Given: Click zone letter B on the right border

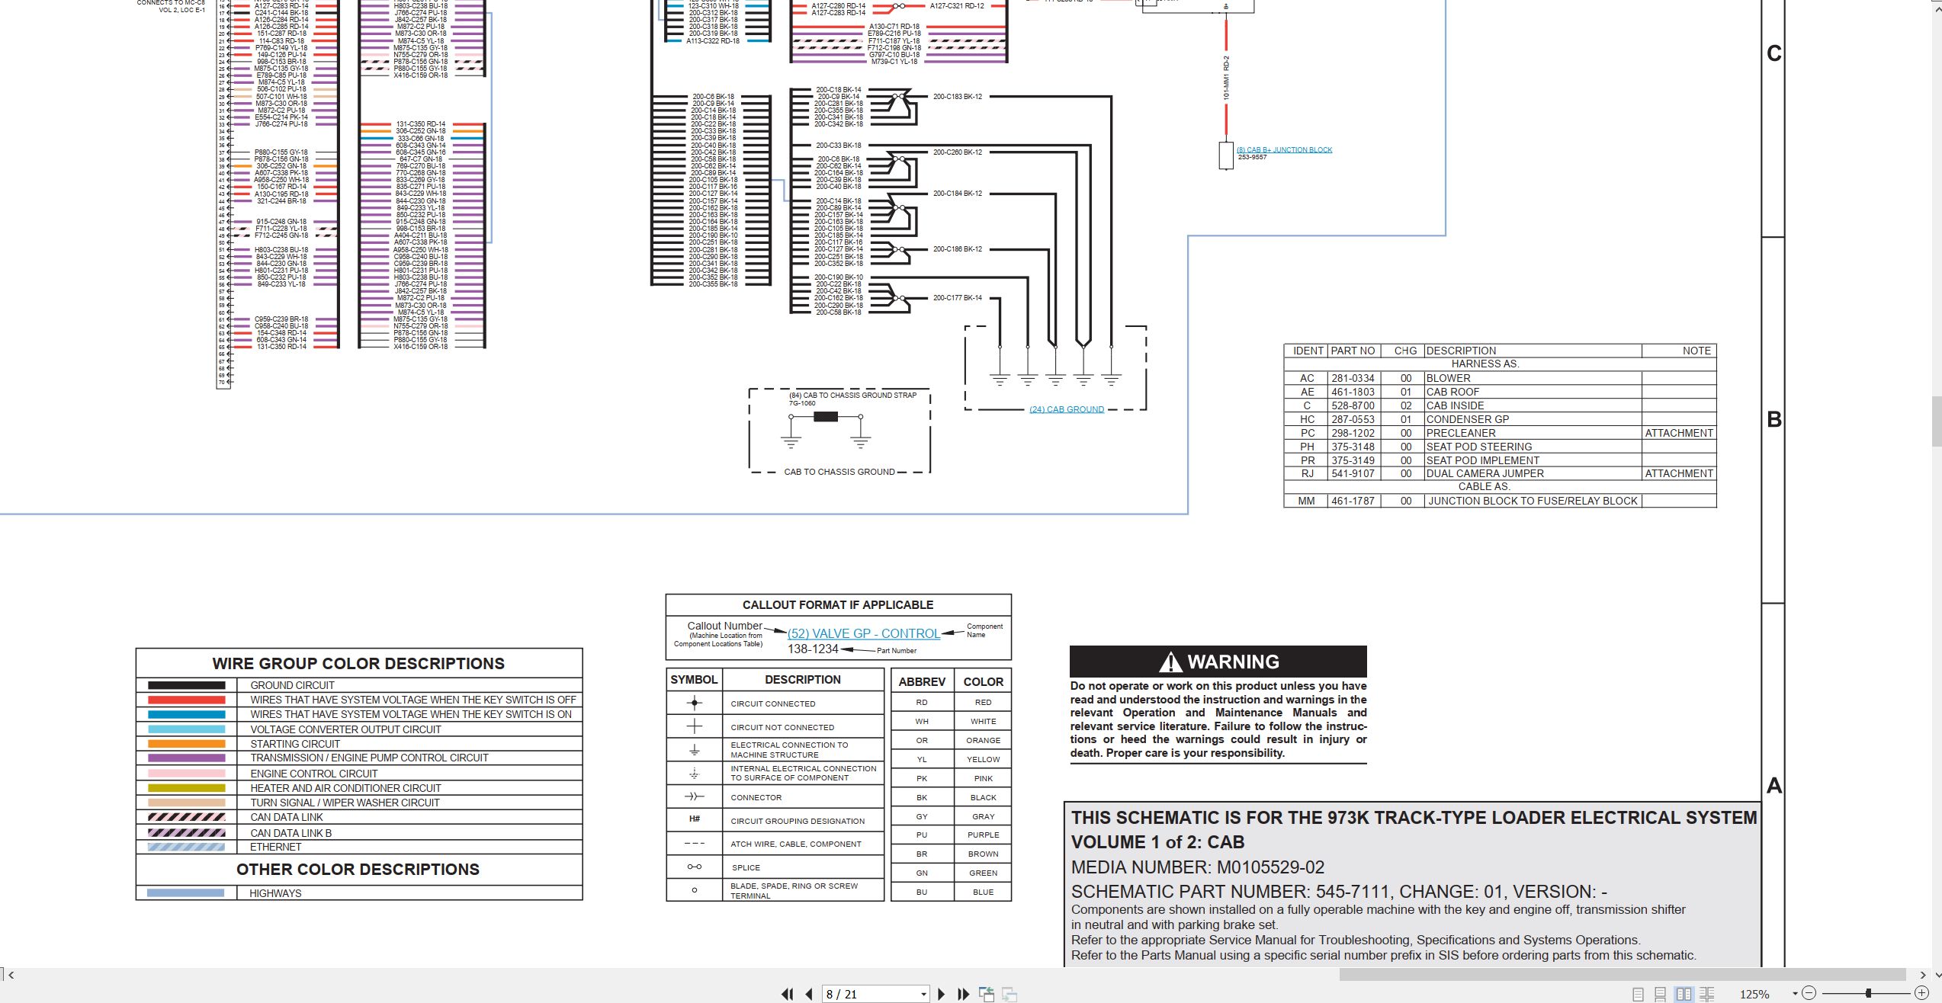Looking at the screenshot, I should point(1773,420).
